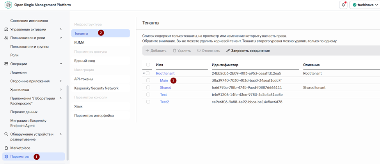Click the plus icon of Добавить
The image size is (380, 164).
pos(147,51)
